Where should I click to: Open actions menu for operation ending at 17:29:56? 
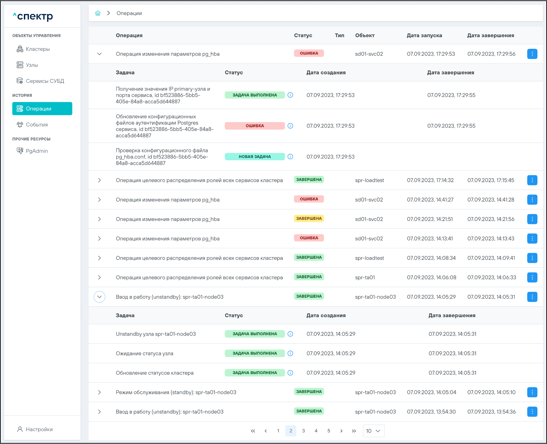(532, 54)
